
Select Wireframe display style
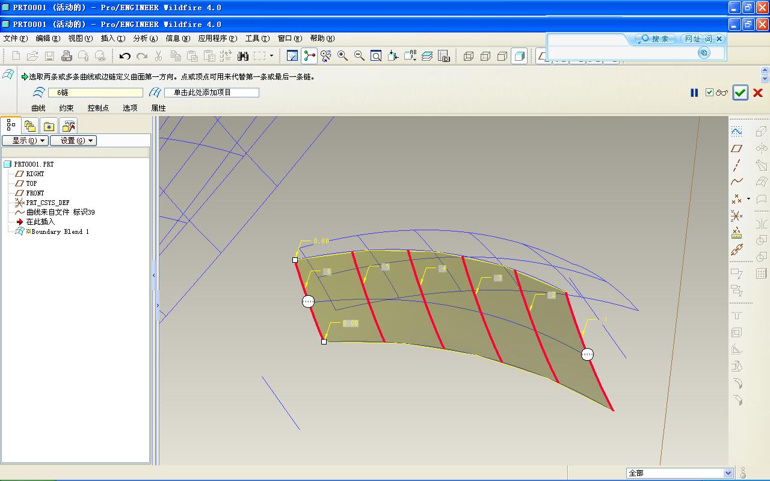tap(469, 56)
